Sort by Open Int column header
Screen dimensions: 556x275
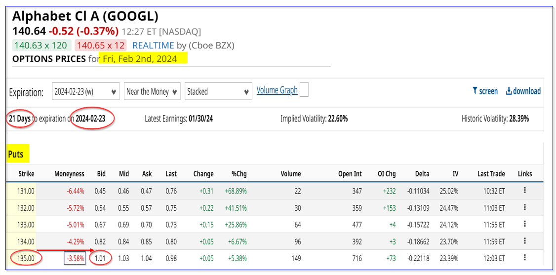tap(350, 174)
